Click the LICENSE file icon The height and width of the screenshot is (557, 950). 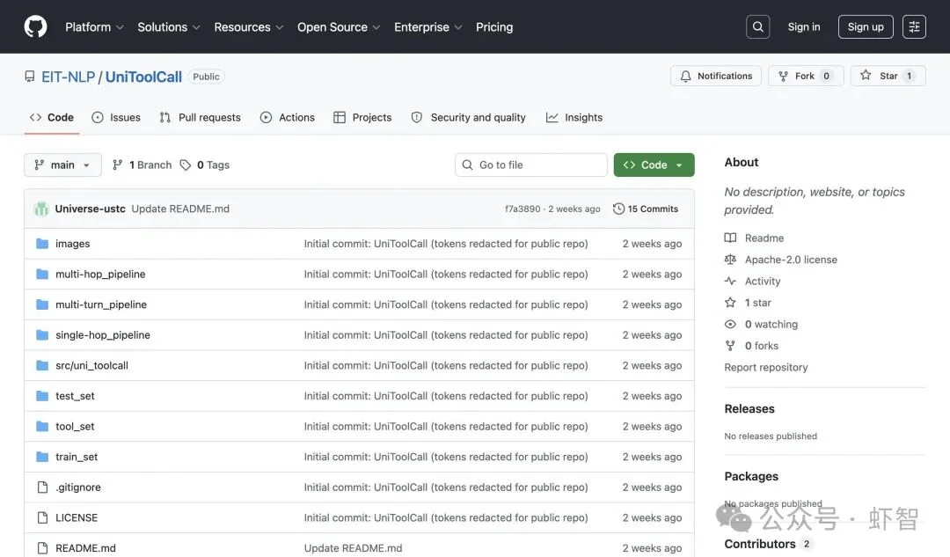pyautogui.click(x=42, y=518)
